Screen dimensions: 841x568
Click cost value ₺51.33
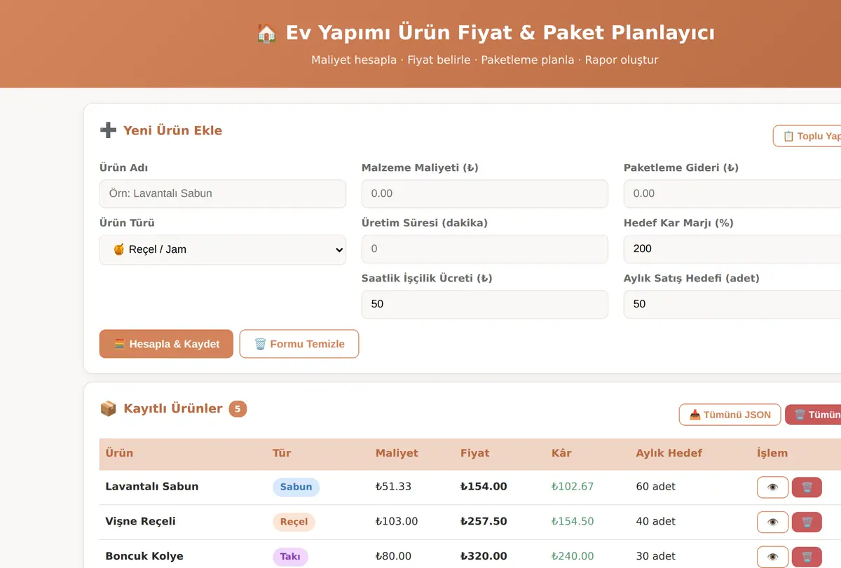(x=393, y=487)
